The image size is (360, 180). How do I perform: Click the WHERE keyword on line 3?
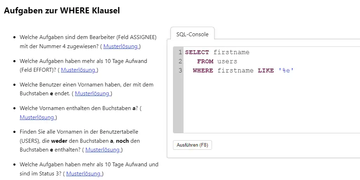[203, 71]
